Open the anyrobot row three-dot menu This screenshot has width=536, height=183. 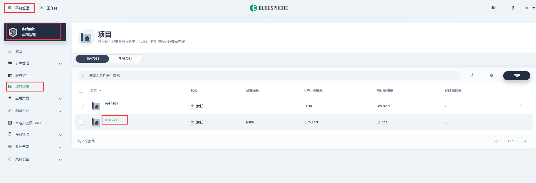521,122
